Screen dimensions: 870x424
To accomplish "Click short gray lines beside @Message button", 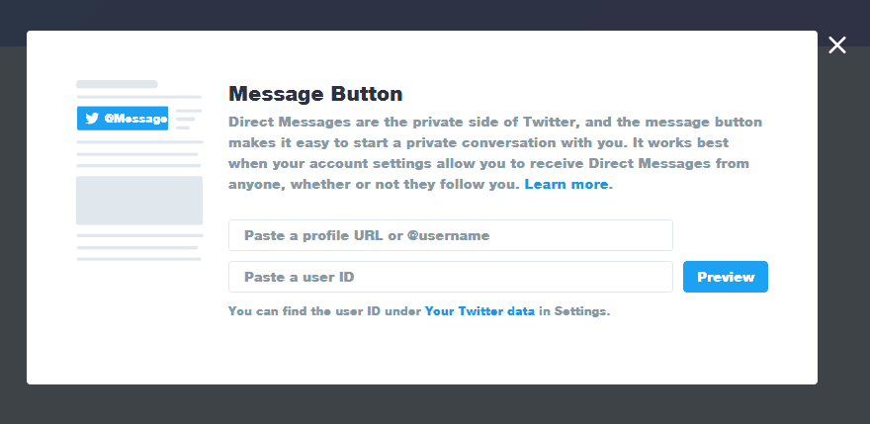I will [x=189, y=120].
